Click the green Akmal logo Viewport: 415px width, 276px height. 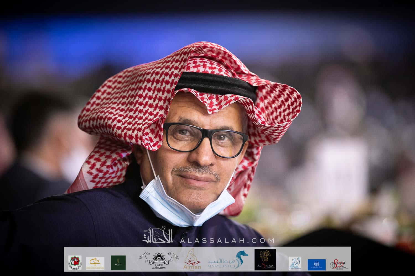point(118,263)
